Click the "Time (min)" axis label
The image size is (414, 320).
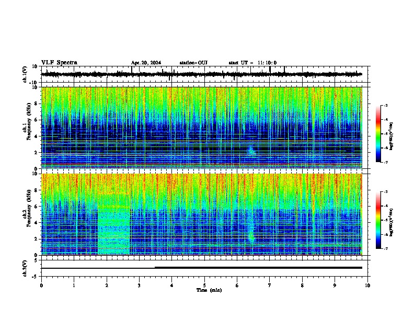pyautogui.click(x=209, y=290)
